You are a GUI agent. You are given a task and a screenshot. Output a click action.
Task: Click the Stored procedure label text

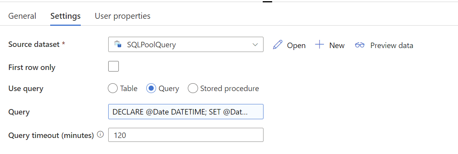click(229, 88)
